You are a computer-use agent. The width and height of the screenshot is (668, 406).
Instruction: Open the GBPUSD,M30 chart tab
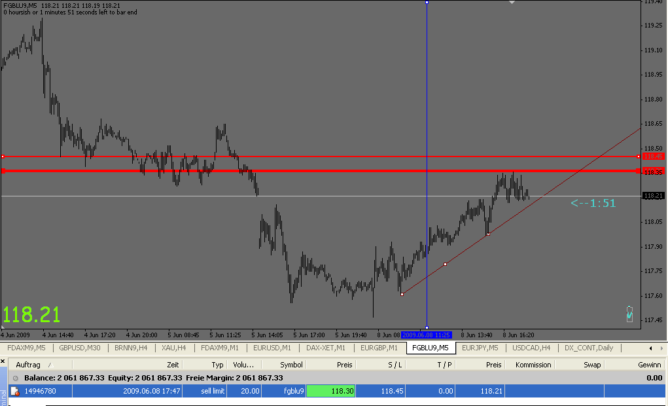point(80,348)
